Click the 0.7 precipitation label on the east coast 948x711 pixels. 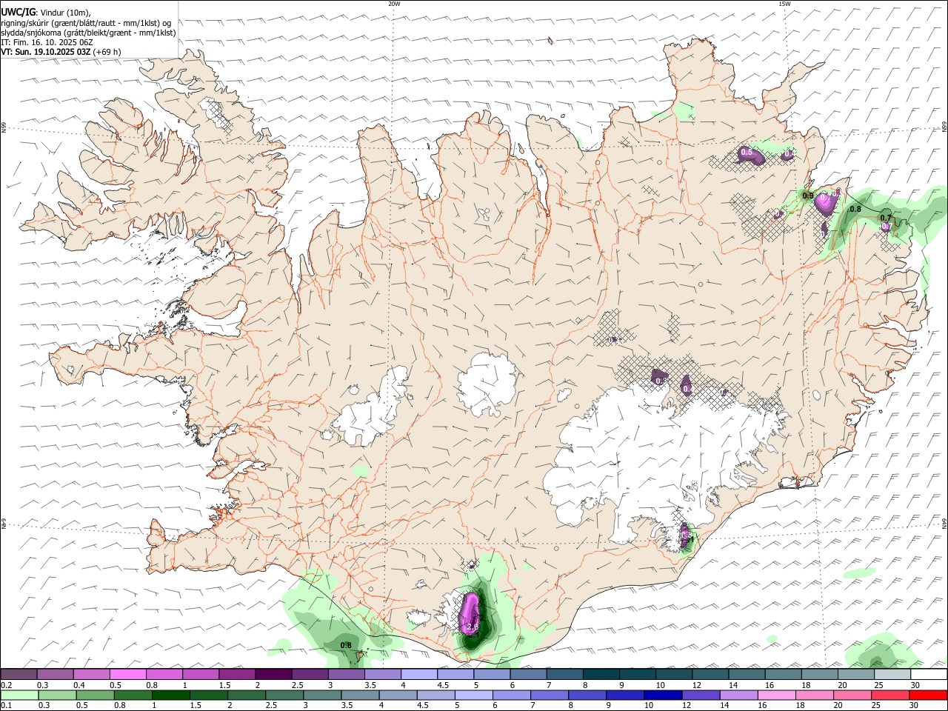885,218
